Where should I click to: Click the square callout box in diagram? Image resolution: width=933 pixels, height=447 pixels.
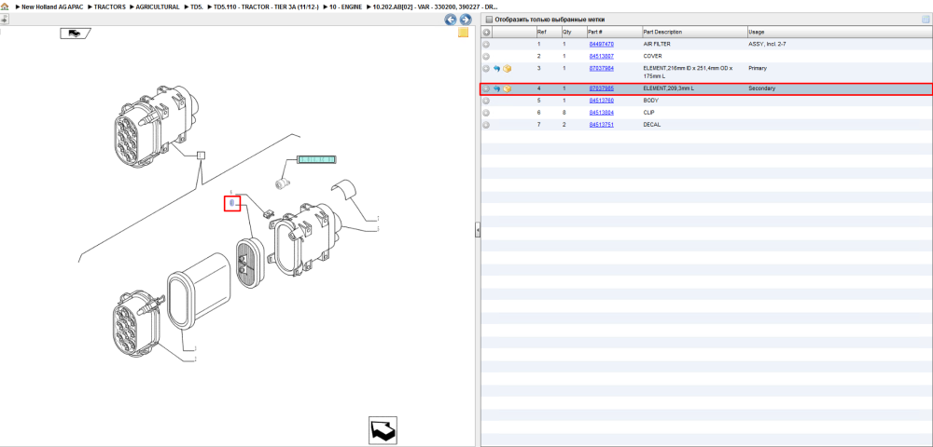pos(202,156)
